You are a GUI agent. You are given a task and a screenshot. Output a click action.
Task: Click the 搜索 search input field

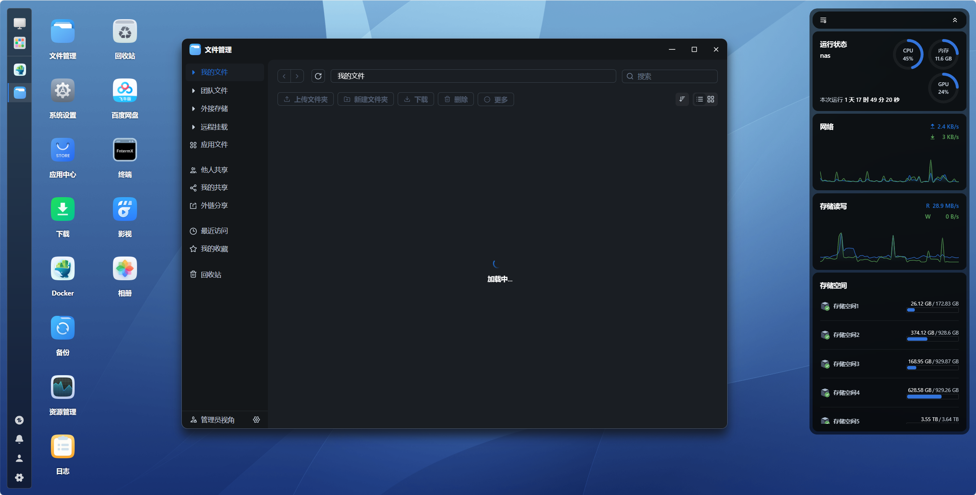click(674, 76)
